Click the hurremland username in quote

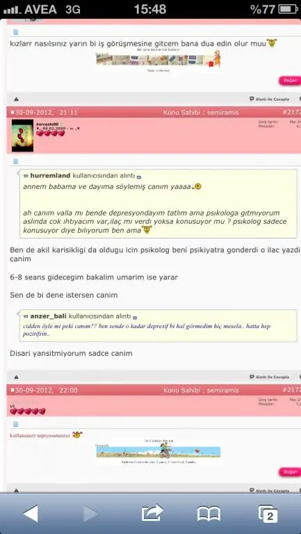(50, 176)
